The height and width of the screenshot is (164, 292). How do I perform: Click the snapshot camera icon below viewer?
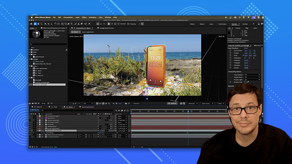coord(126,103)
